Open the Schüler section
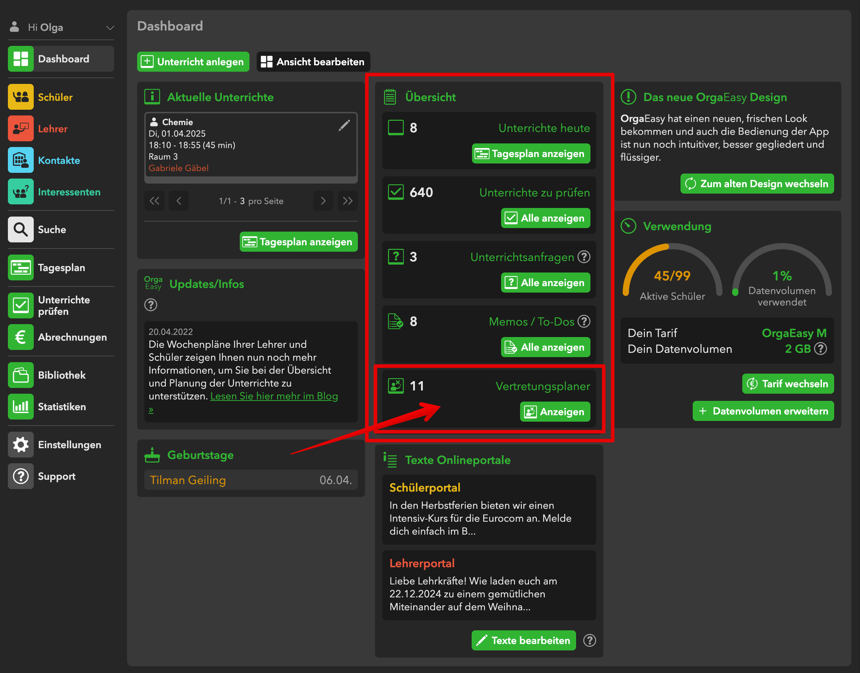 (61, 97)
